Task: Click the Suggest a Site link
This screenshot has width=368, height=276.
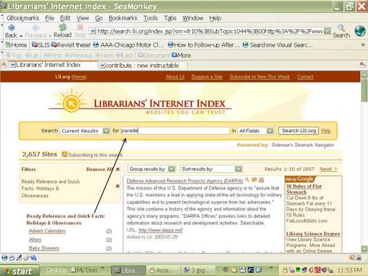Action: [207, 77]
